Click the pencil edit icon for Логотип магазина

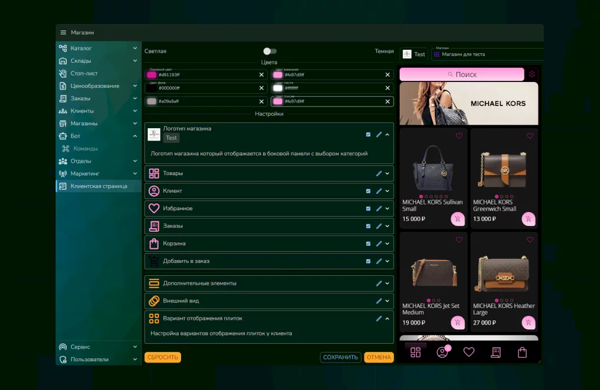coord(379,135)
